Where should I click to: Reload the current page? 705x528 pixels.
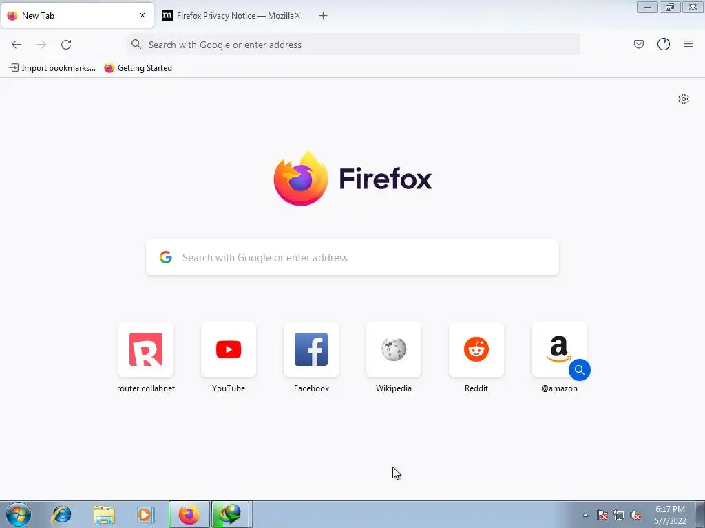[66, 45]
